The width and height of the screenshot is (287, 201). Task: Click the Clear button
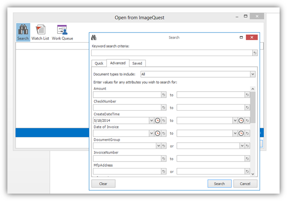click(x=103, y=184)
